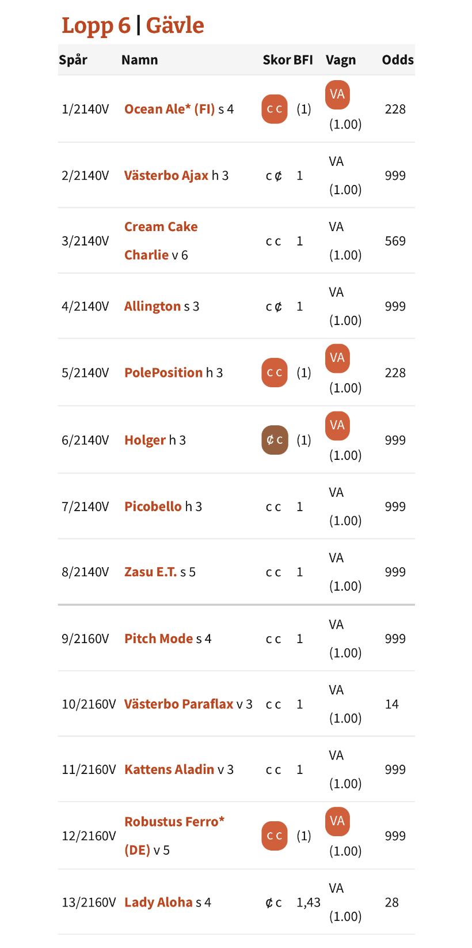This screenshot has height=948, width=472.
Task: Click the Skor column header
Action: pos(276,60)
